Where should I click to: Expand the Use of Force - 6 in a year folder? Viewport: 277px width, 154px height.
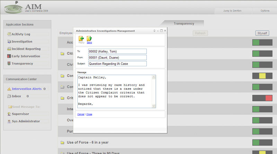tap(63, 142)
